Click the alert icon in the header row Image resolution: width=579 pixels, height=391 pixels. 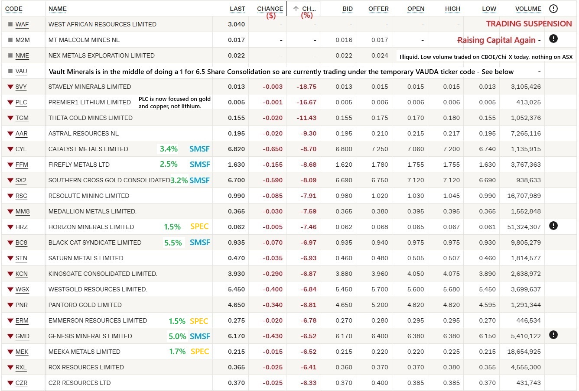pyautogui.click(x=553, y=9)
